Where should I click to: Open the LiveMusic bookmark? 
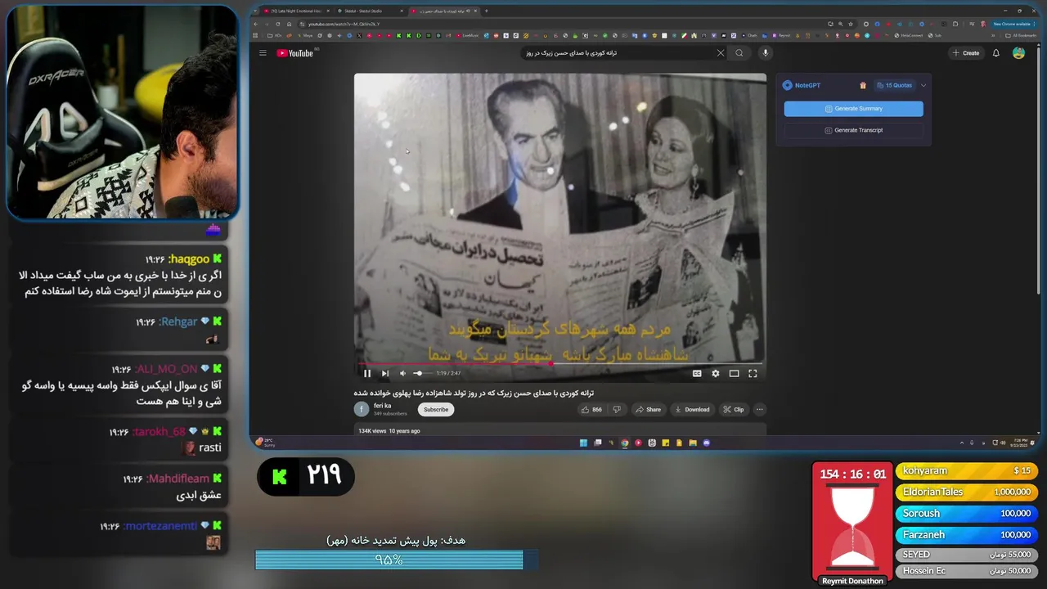tap(469, 35)
